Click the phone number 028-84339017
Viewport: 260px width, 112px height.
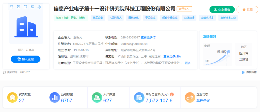(x=130, y=37)
